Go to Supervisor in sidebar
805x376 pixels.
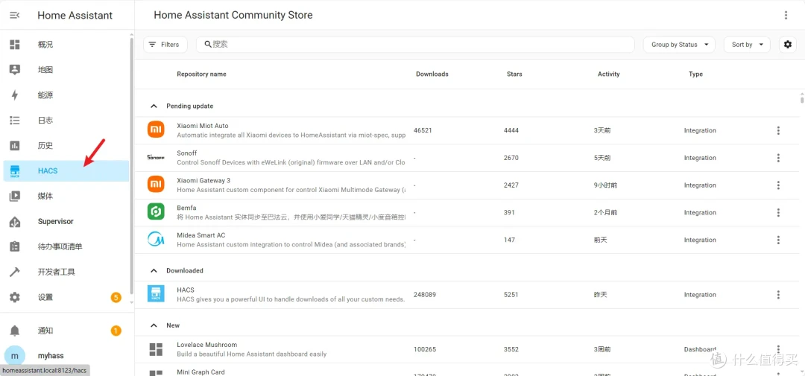pyautogui.click(x=66, y=222)
